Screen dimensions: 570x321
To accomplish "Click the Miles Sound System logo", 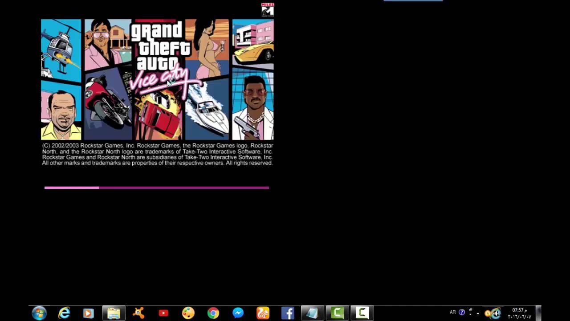I will [268, 9].
